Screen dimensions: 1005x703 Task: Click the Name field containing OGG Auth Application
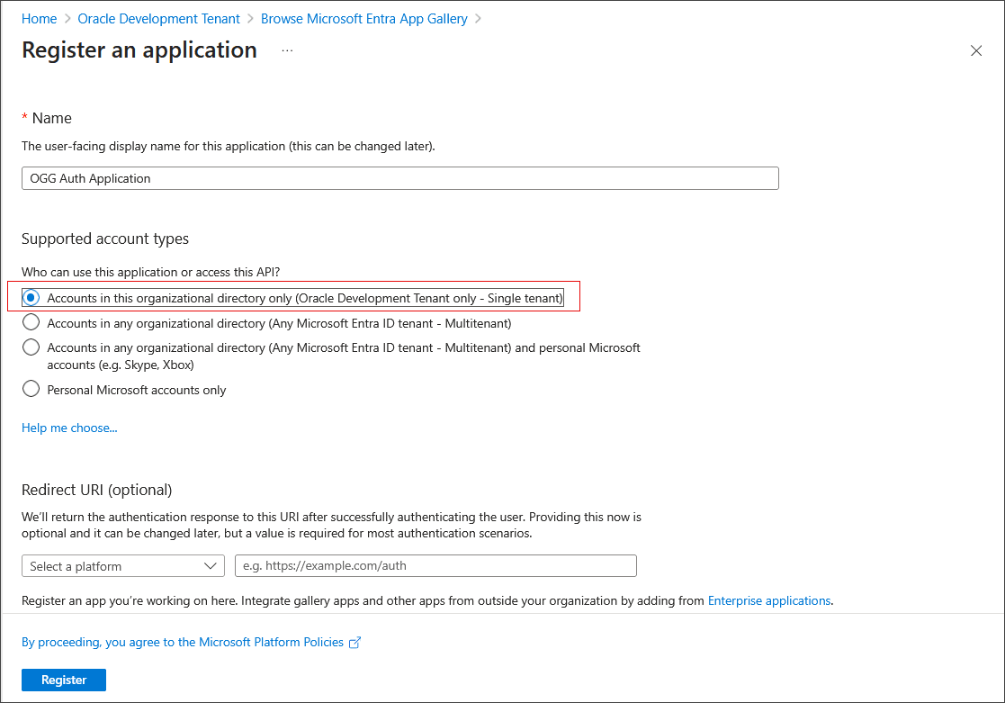399,177
